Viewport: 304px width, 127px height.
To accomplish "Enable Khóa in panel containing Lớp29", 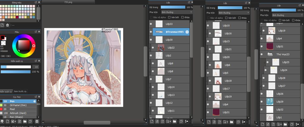I will (x=293, y=20).
